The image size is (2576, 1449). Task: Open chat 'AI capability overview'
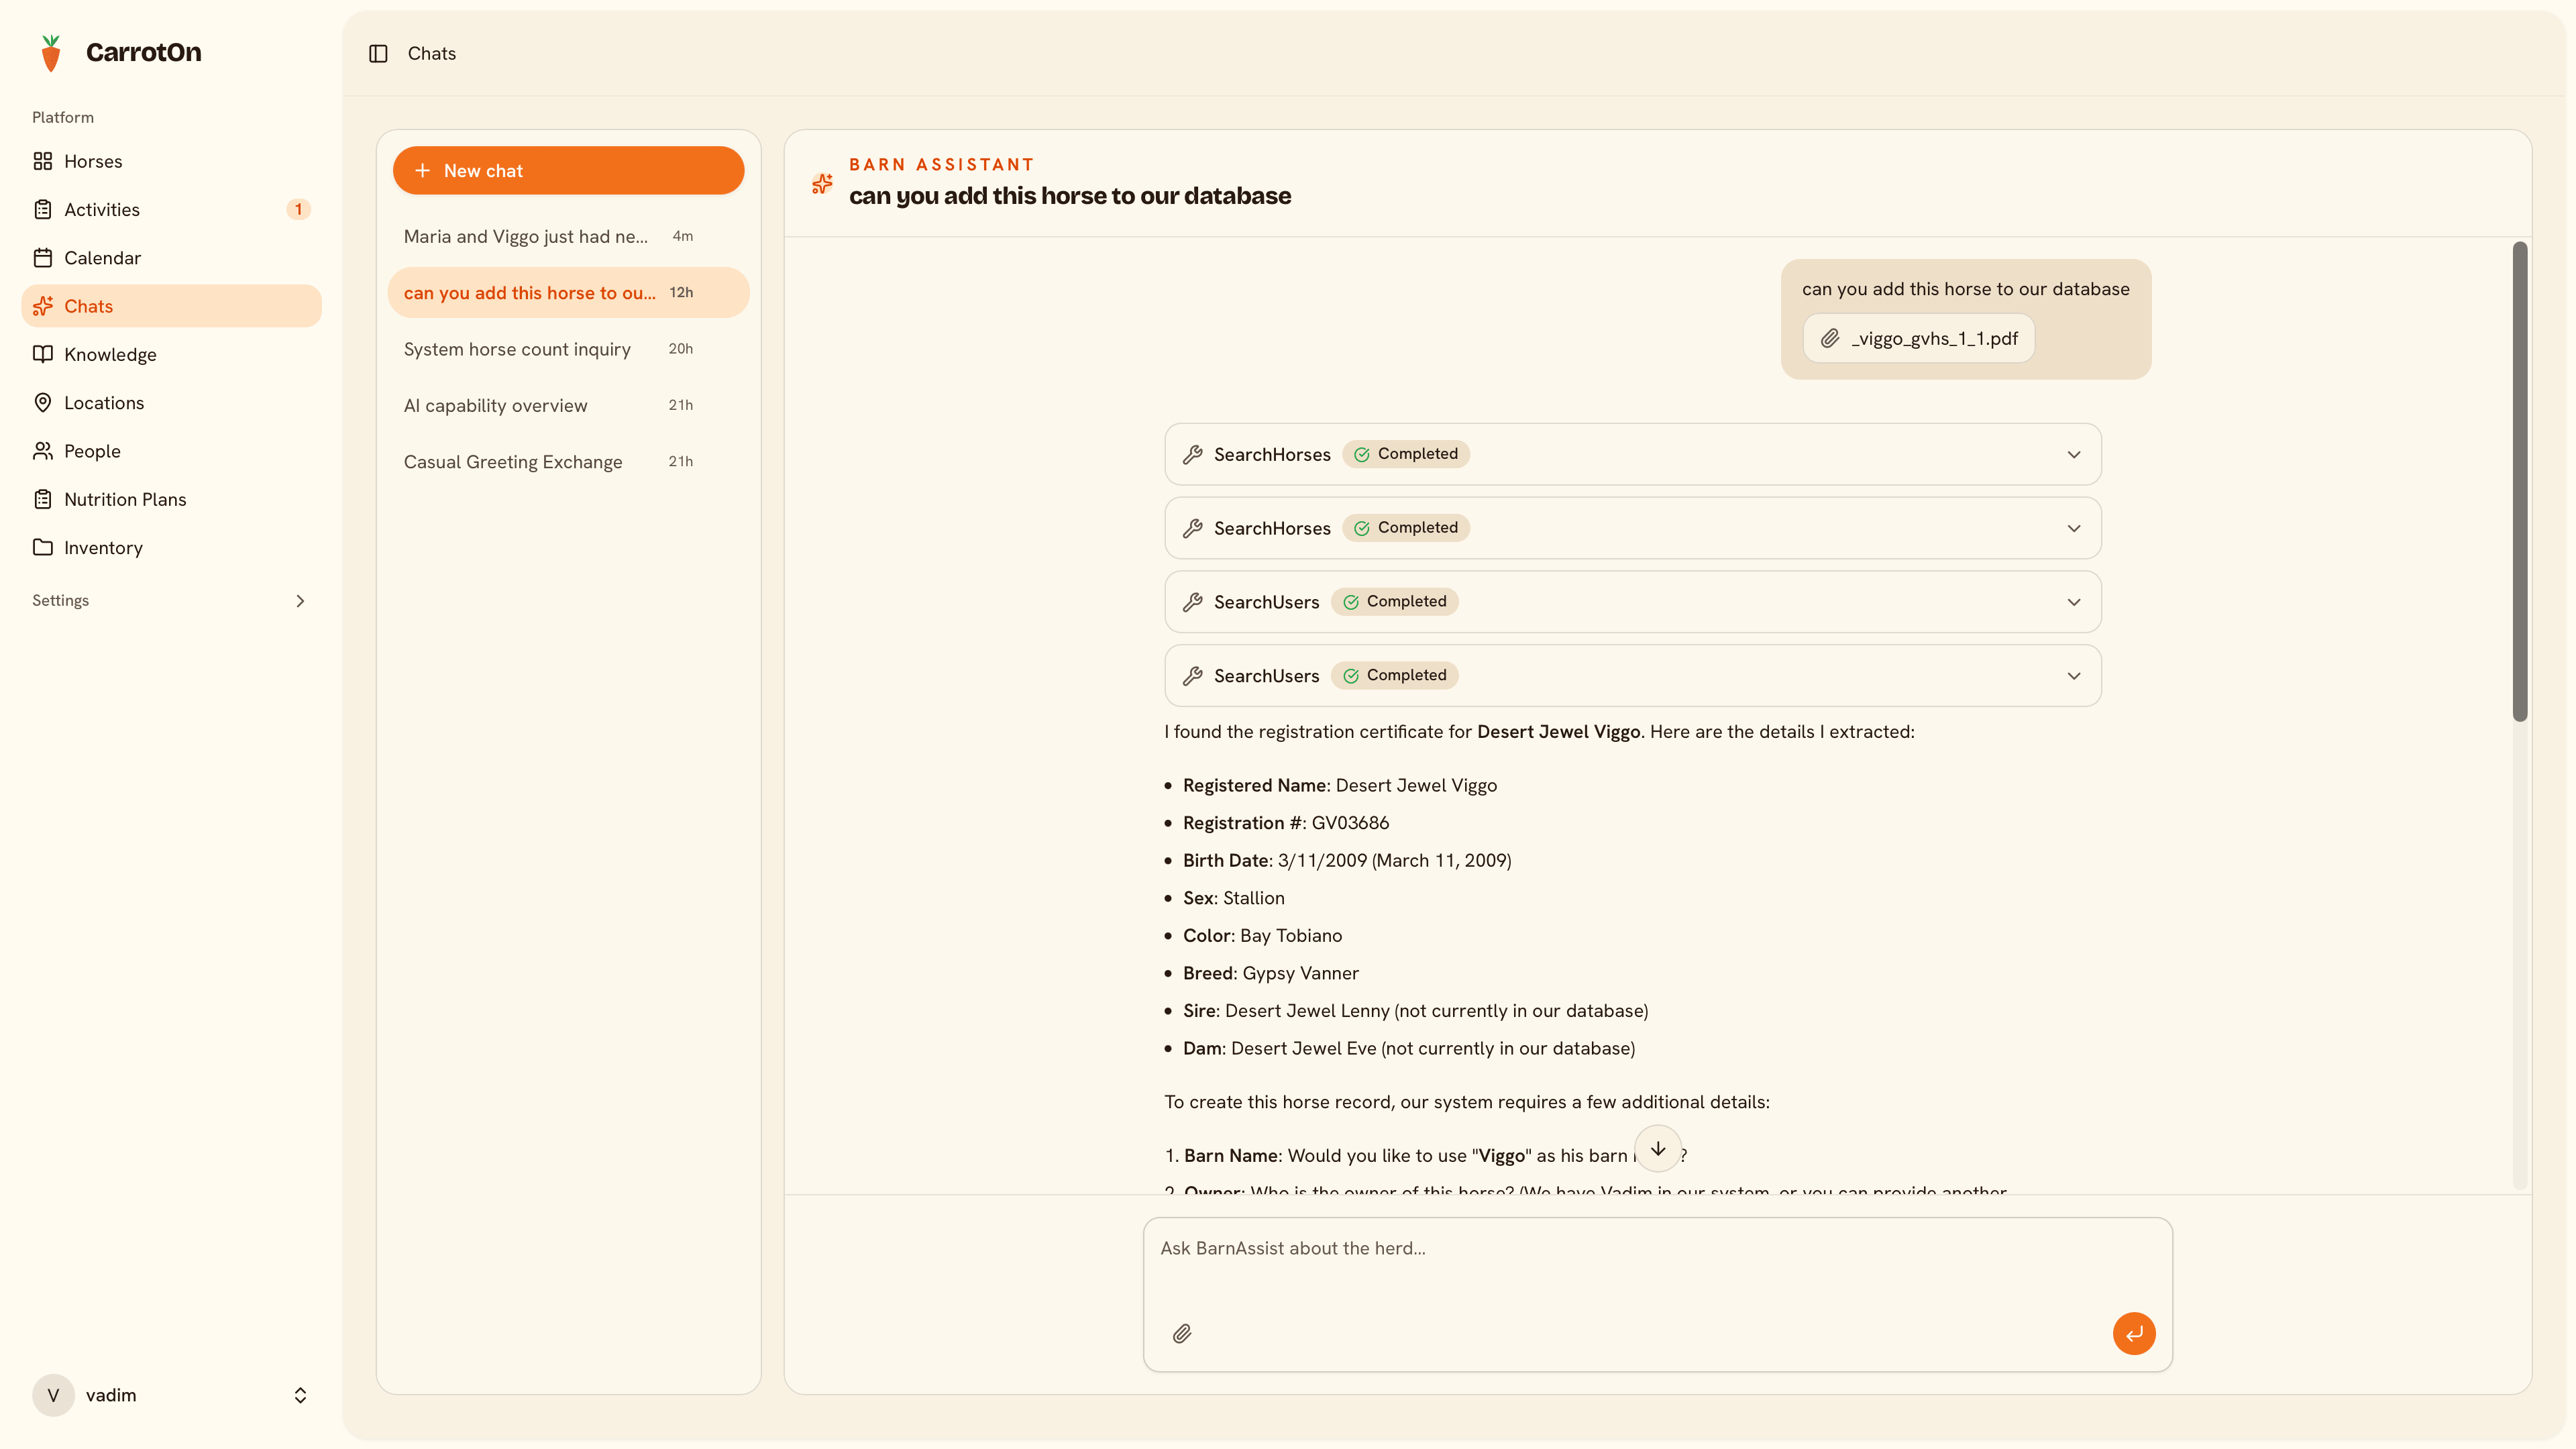pos(568,406)
